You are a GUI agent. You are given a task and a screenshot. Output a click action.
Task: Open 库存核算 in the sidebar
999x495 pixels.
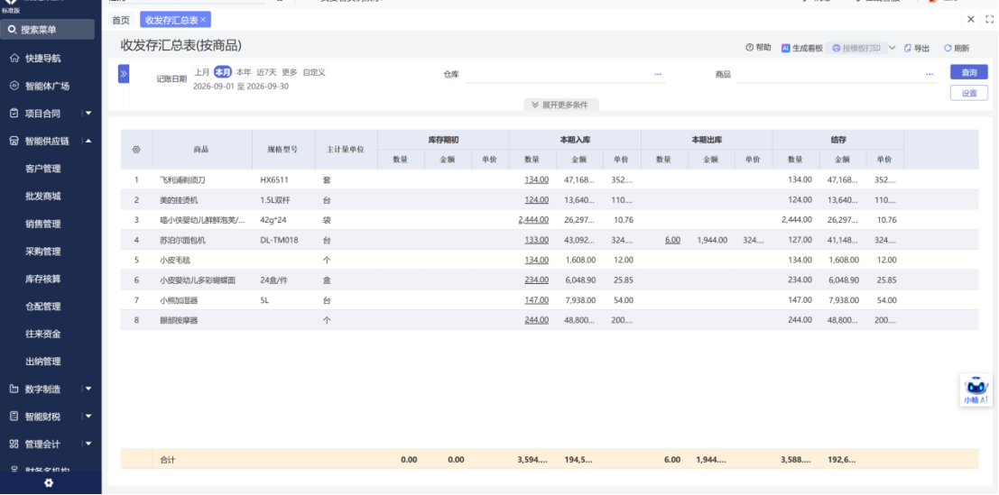[x=43, y=279]
